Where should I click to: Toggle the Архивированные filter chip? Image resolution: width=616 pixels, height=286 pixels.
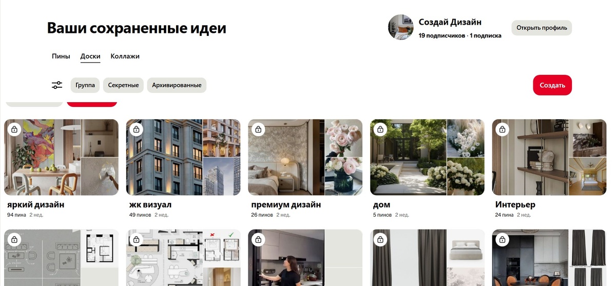177,85
